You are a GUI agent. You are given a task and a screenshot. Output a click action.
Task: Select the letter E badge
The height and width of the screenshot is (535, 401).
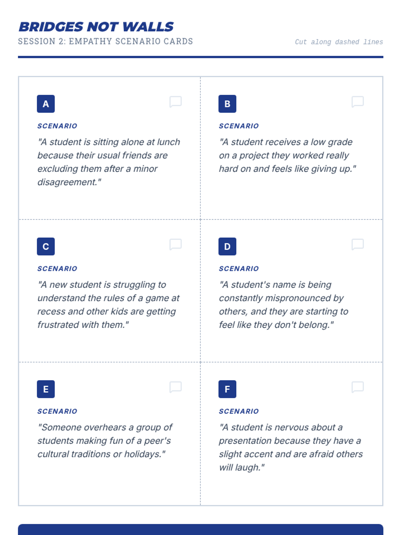point(46,389)
